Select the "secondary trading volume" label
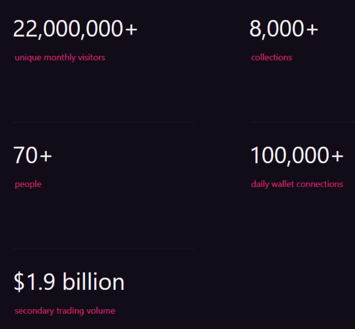355x329 pixels. click(x=65, y=311)
